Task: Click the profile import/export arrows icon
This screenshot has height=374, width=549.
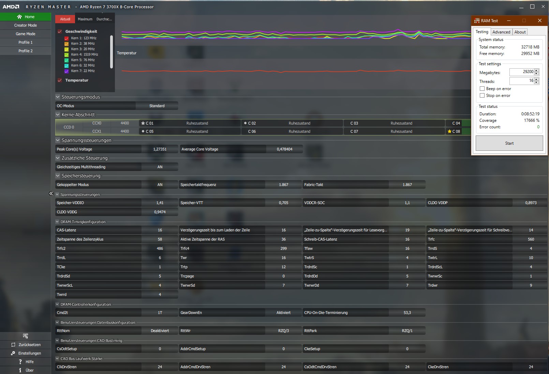Action: click(x=26, y=336)
